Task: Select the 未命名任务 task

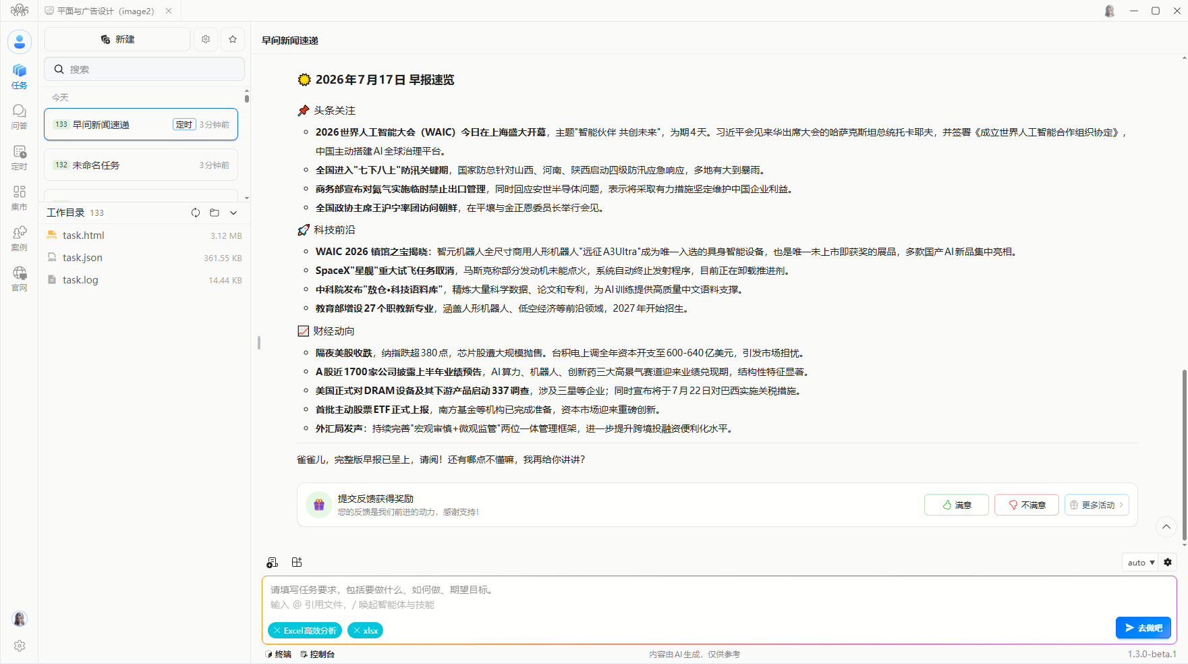Action: click(x=141, y=165)
